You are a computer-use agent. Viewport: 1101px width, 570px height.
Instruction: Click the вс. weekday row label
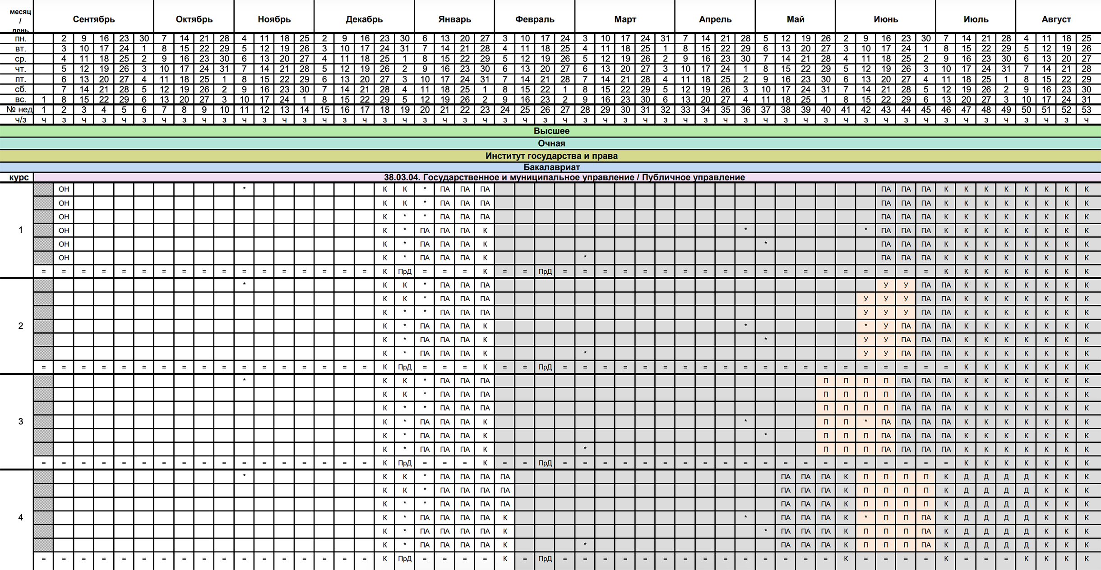pyautogui.click(x=17, y=99)
